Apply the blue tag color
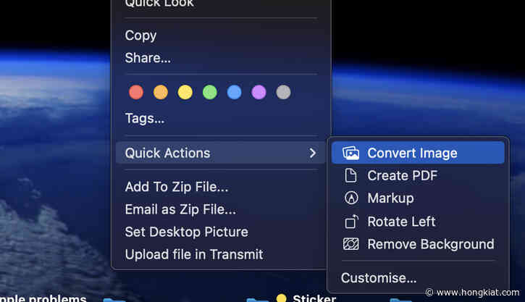525x302 pixels. tap(234, 92)
